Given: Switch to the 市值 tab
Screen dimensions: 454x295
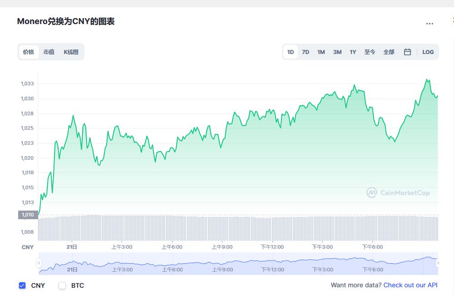Looking at the screenshot, I should pos(48,52).
